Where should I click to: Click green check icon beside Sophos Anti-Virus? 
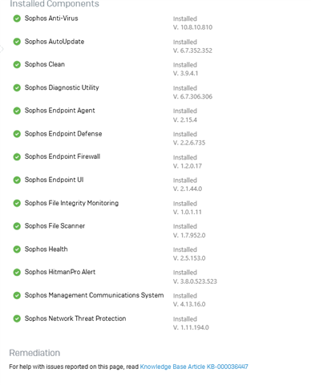point(17,18)
